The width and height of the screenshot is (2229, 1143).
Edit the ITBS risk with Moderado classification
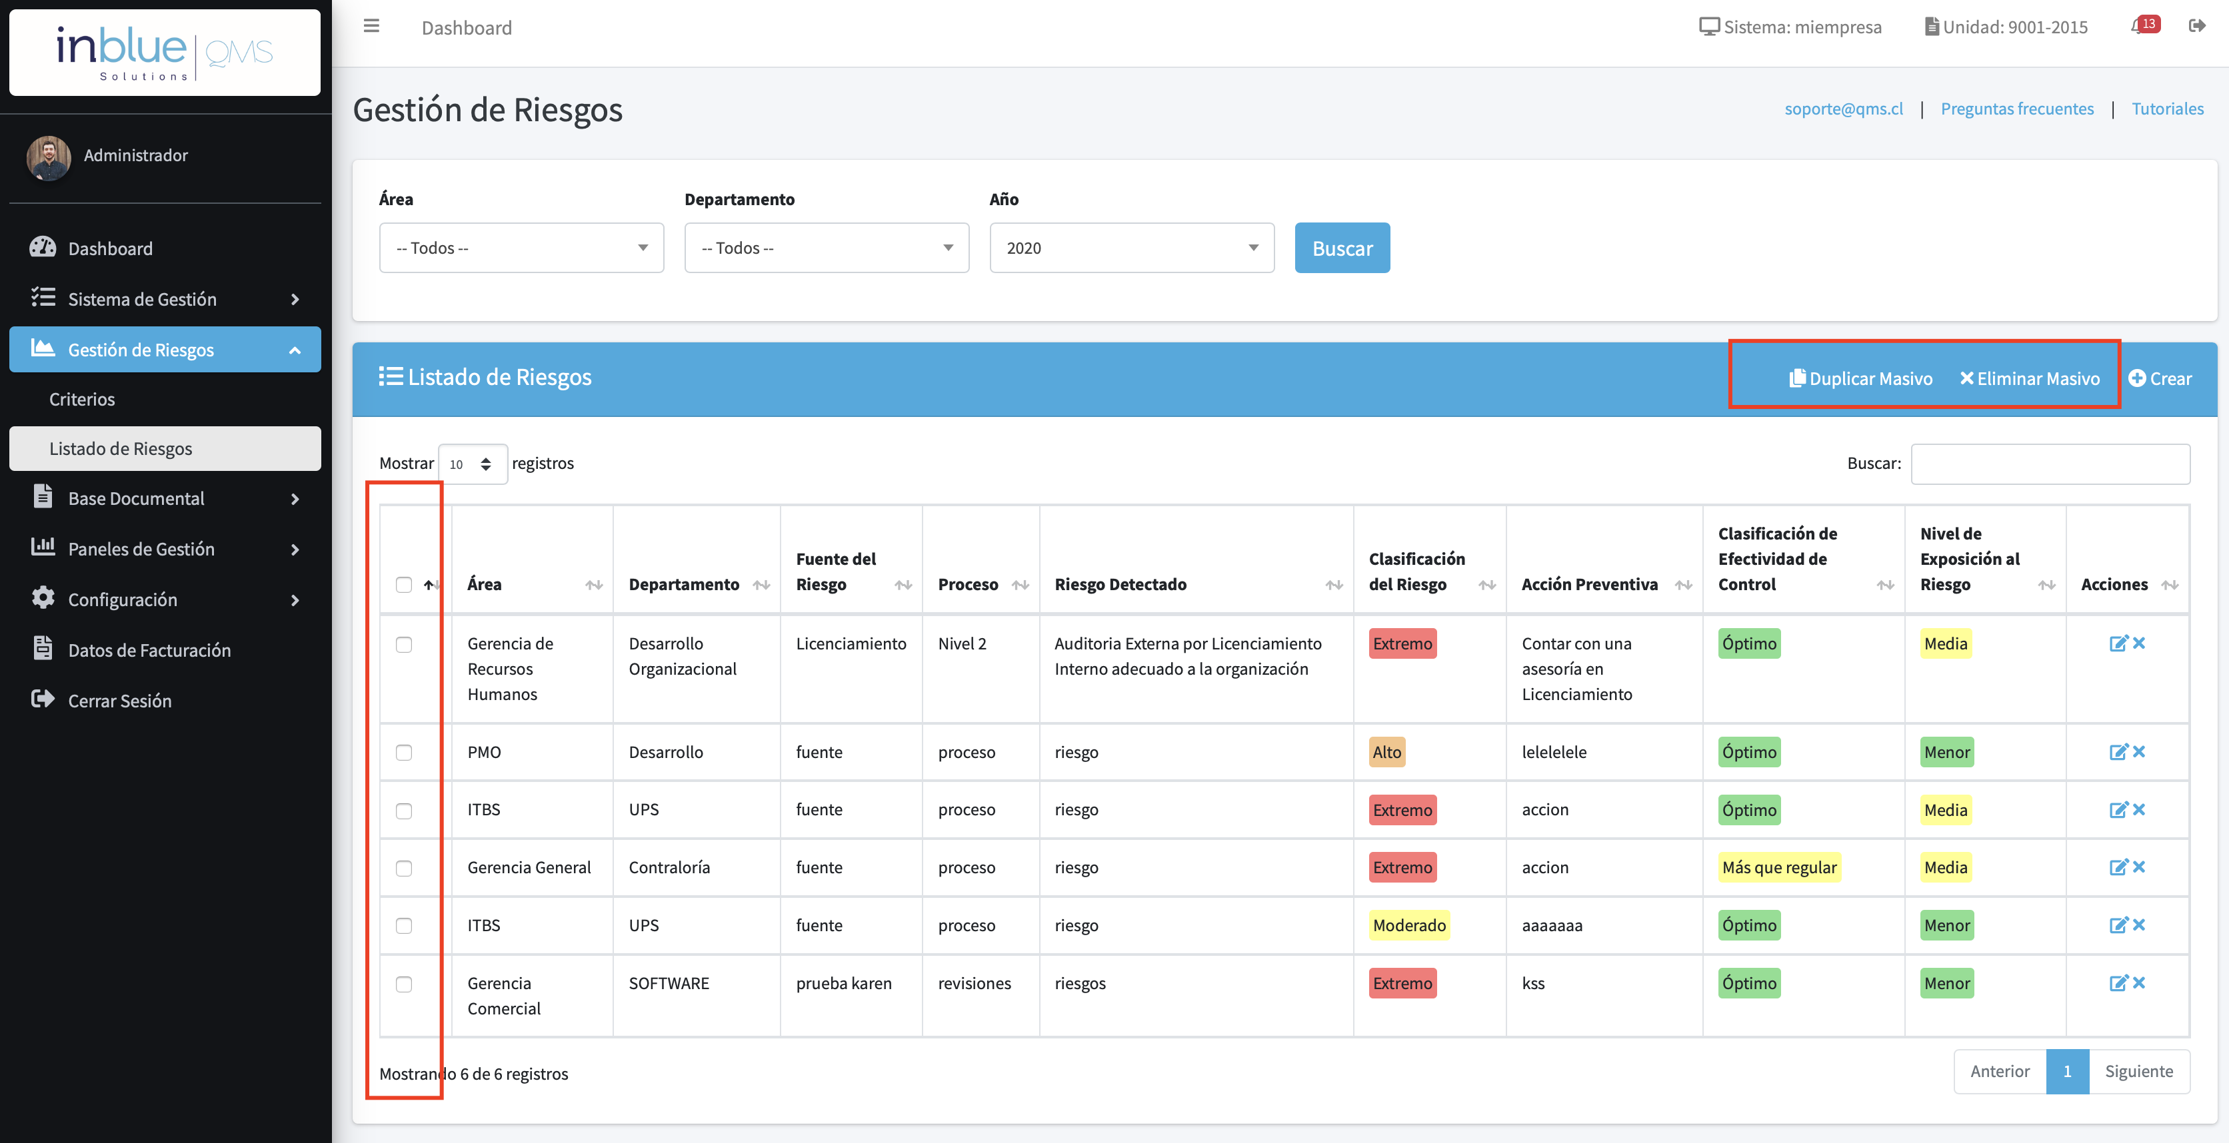pyautogui.click(x=2118, y=925)
